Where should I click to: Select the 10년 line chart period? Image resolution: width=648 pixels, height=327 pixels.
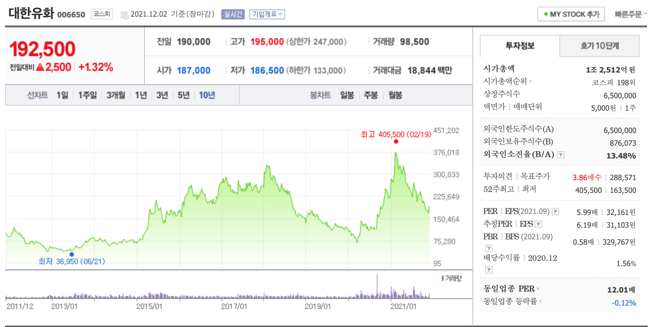click(x=207, y=95)
